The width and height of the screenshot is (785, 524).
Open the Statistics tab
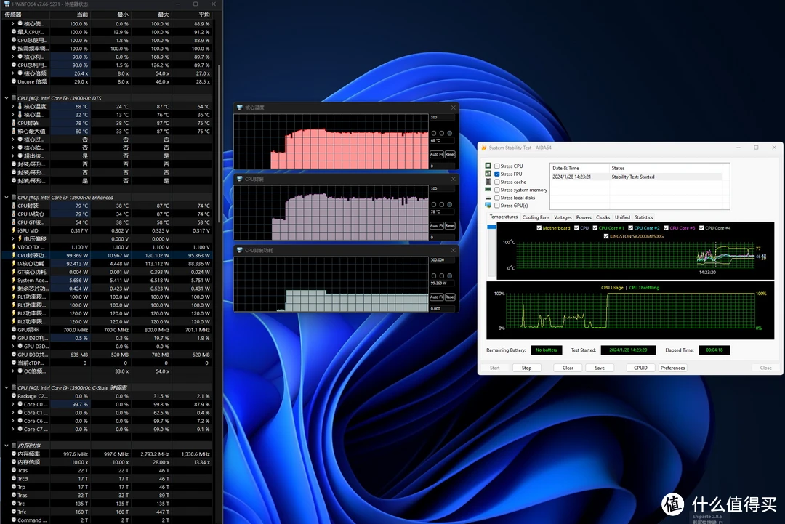click(x=643, y=217)
